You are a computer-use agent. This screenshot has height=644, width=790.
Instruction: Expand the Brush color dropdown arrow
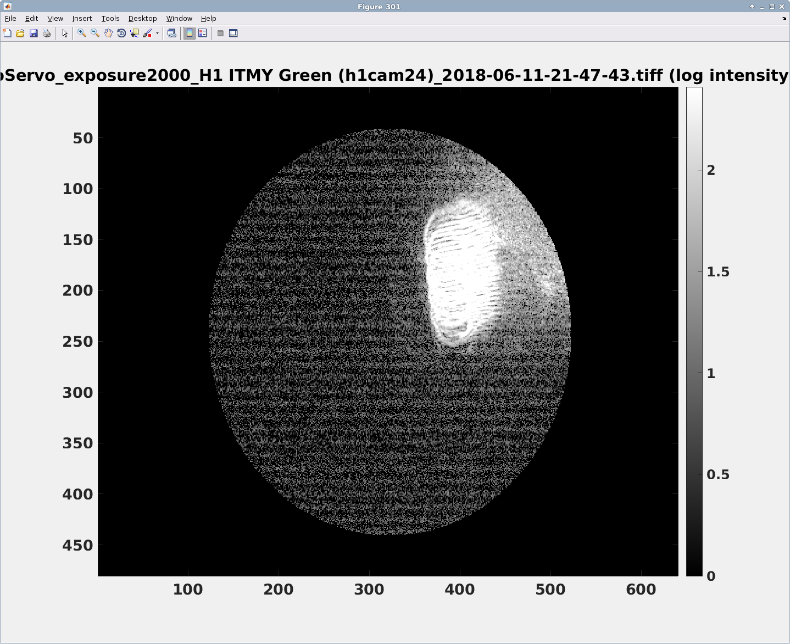157,33
